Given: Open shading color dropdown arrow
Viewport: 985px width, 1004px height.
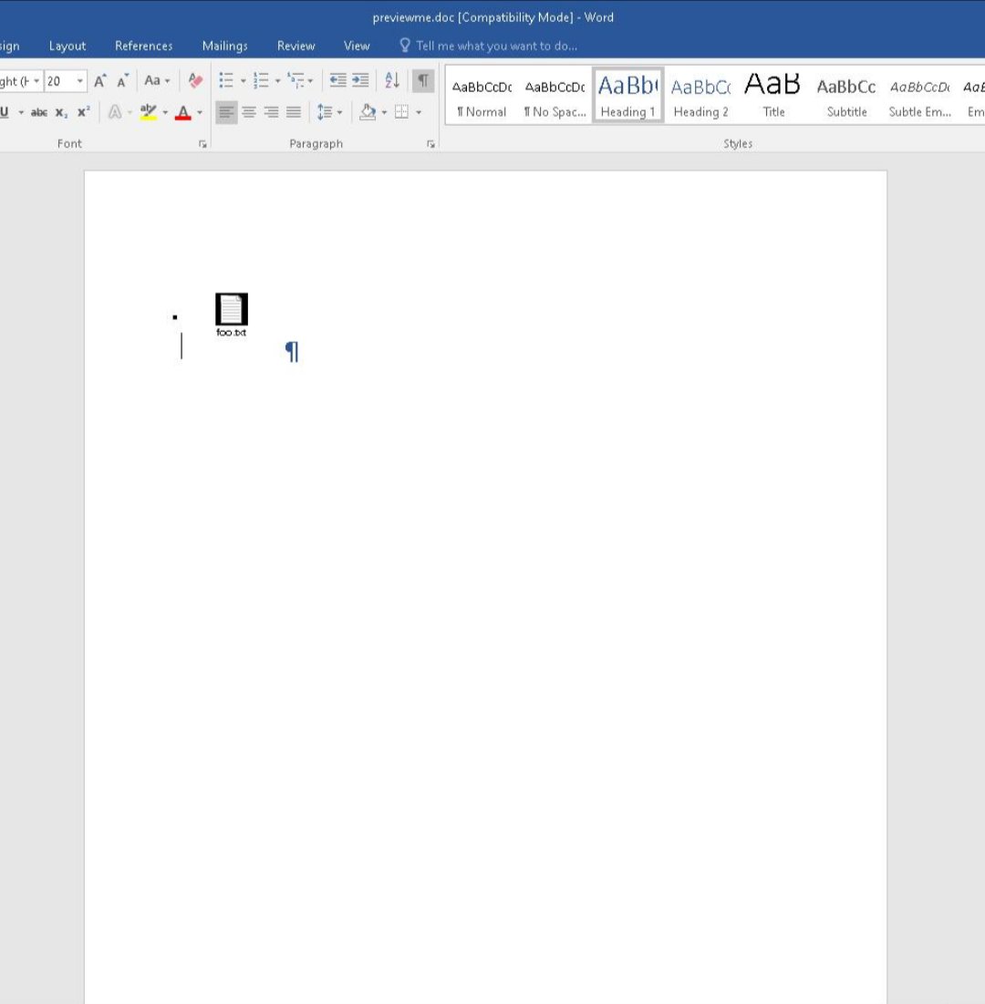Looking at the screenshot, I should tap(384, 113).
